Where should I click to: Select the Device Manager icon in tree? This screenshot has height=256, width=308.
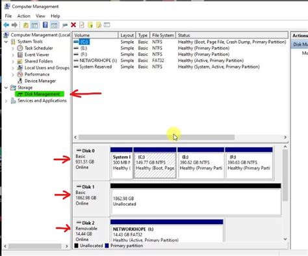[x=20, y=81]
